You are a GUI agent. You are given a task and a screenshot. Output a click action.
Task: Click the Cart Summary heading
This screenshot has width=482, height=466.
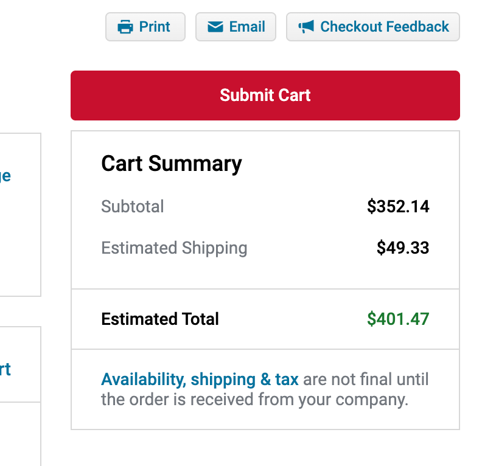coord(172,164)
